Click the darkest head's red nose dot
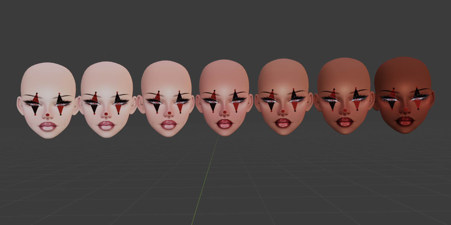This screenshot has width=451, height=225. (x=406, y=109)
